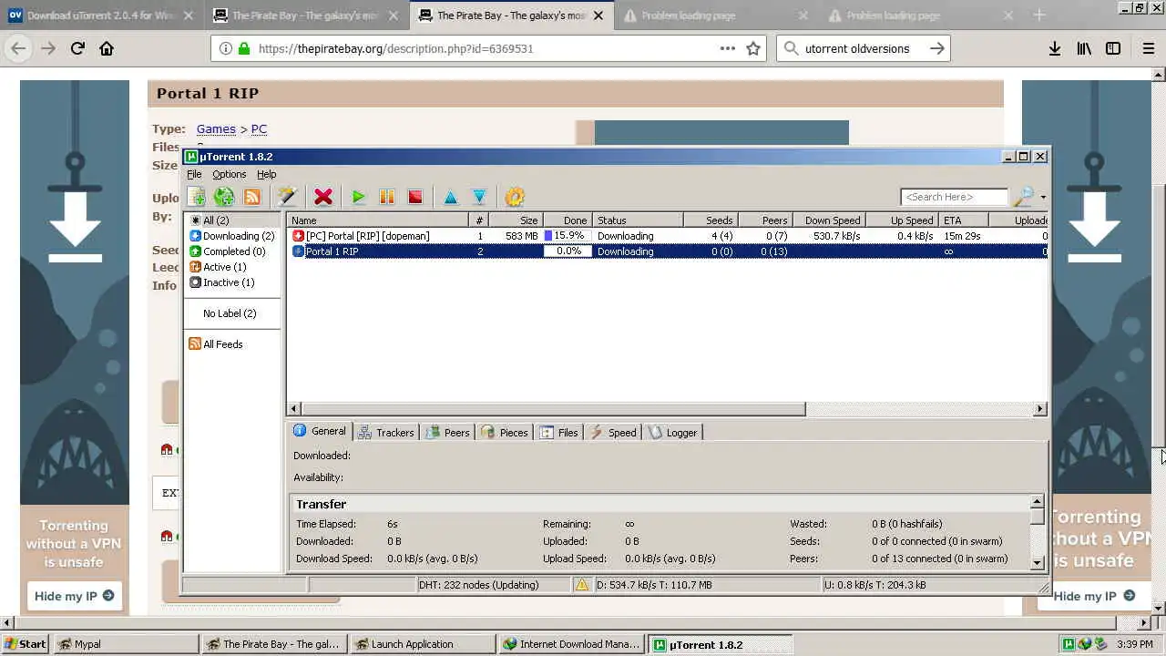Click the Move Down Queue arrow icon
This screenshot has width=1166, height=656.
[x=479, y=197]
